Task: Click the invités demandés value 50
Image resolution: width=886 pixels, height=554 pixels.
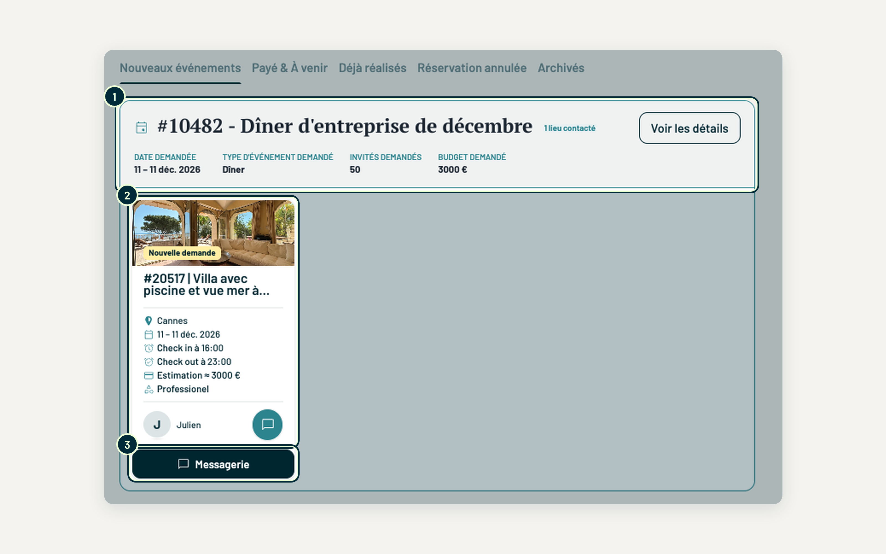Action: (x=355, y=170)
